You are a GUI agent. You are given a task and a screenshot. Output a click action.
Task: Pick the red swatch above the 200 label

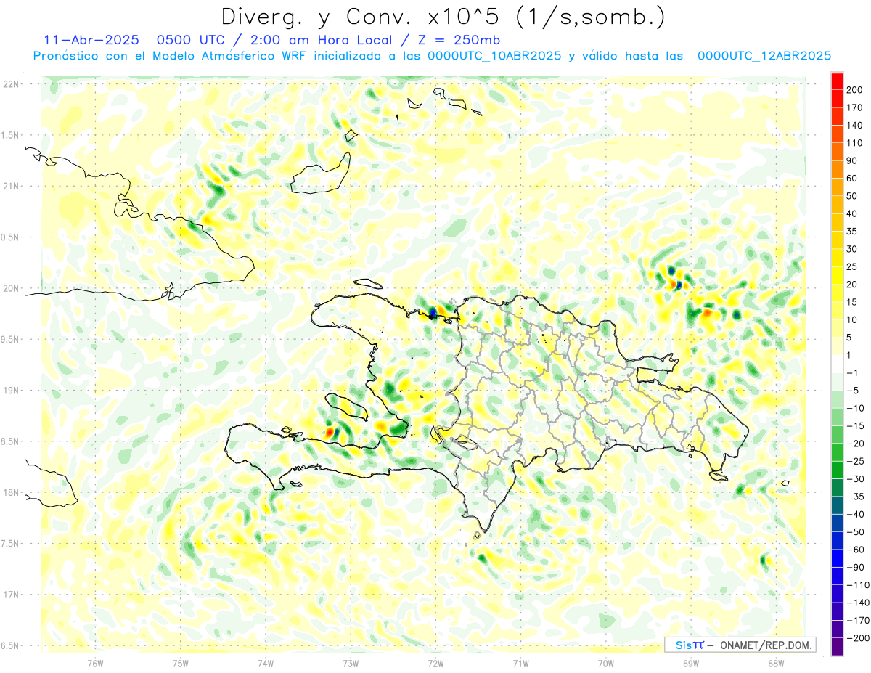point(837,81)
